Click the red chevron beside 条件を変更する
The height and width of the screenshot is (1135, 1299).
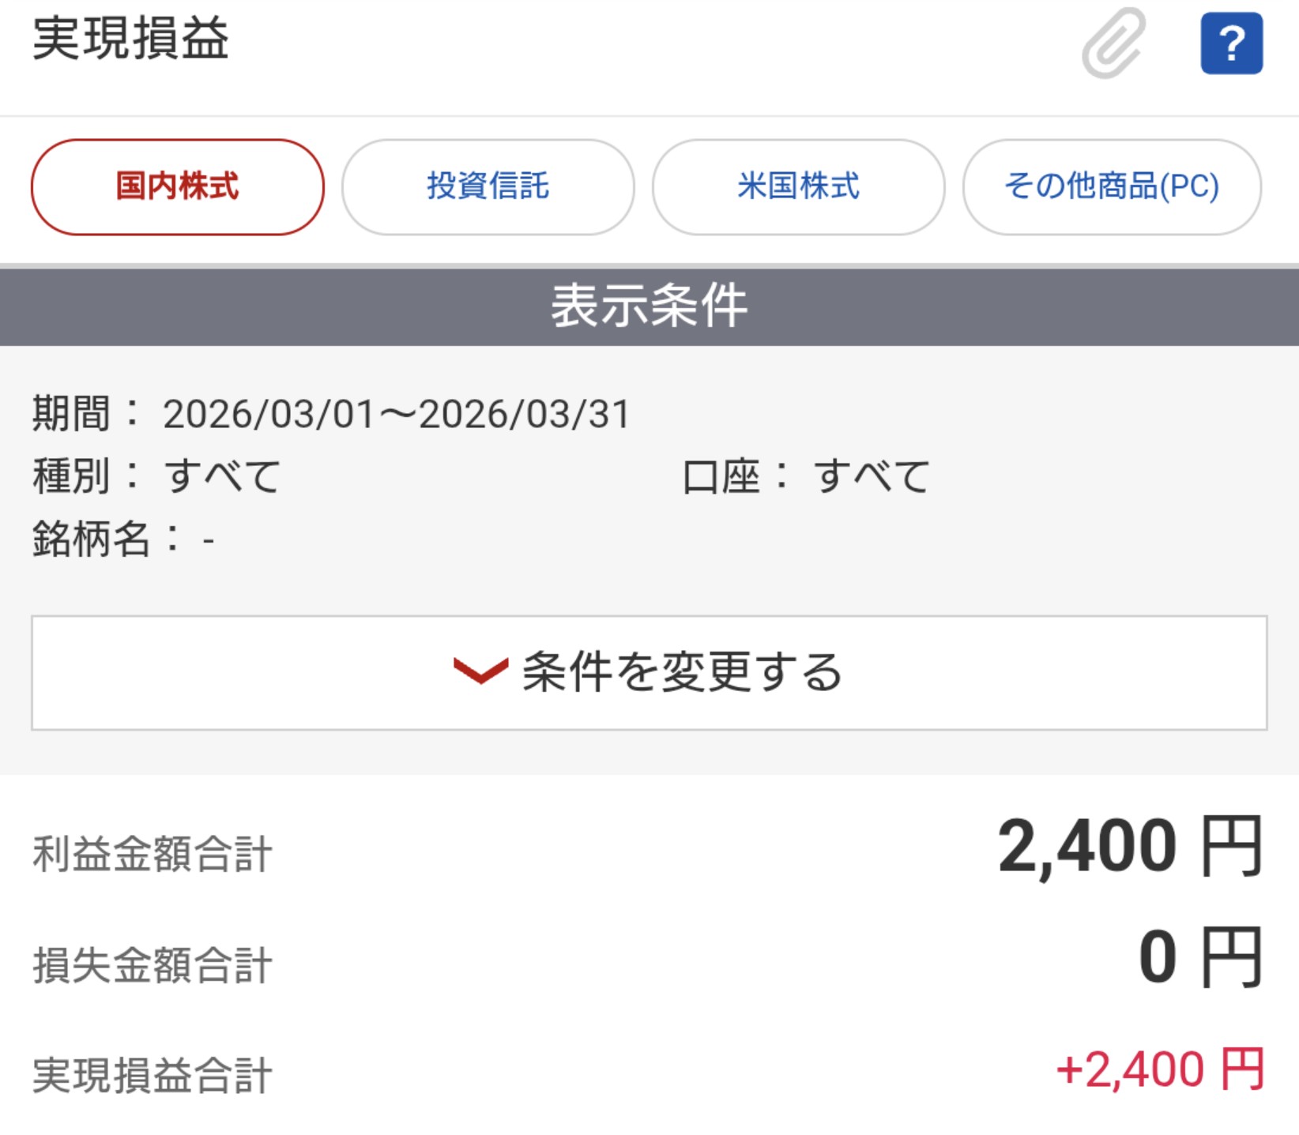(x=480, y=671)
